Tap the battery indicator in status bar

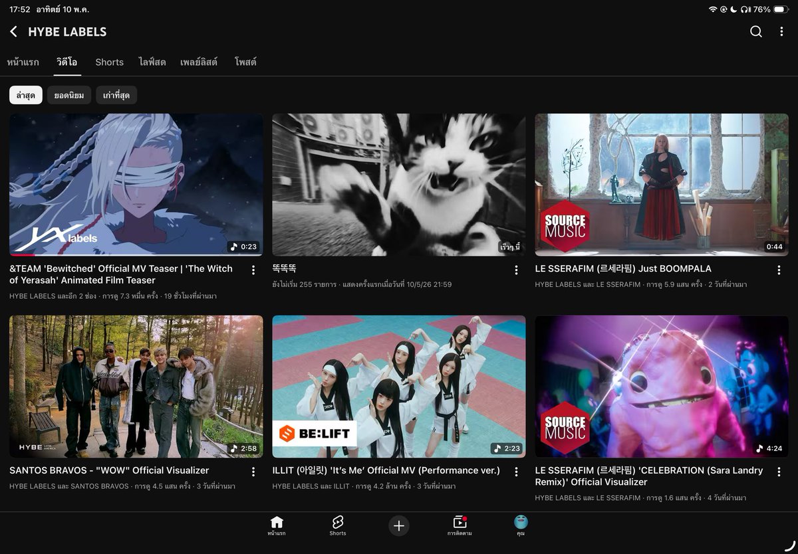781,9
